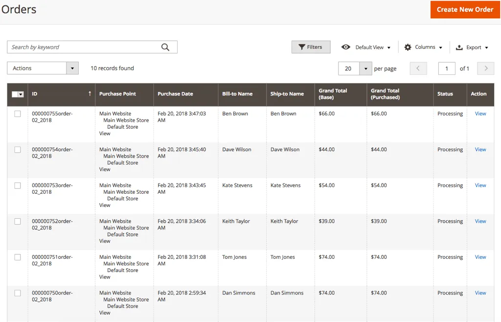Go to previous page arrow

[418, 69]
